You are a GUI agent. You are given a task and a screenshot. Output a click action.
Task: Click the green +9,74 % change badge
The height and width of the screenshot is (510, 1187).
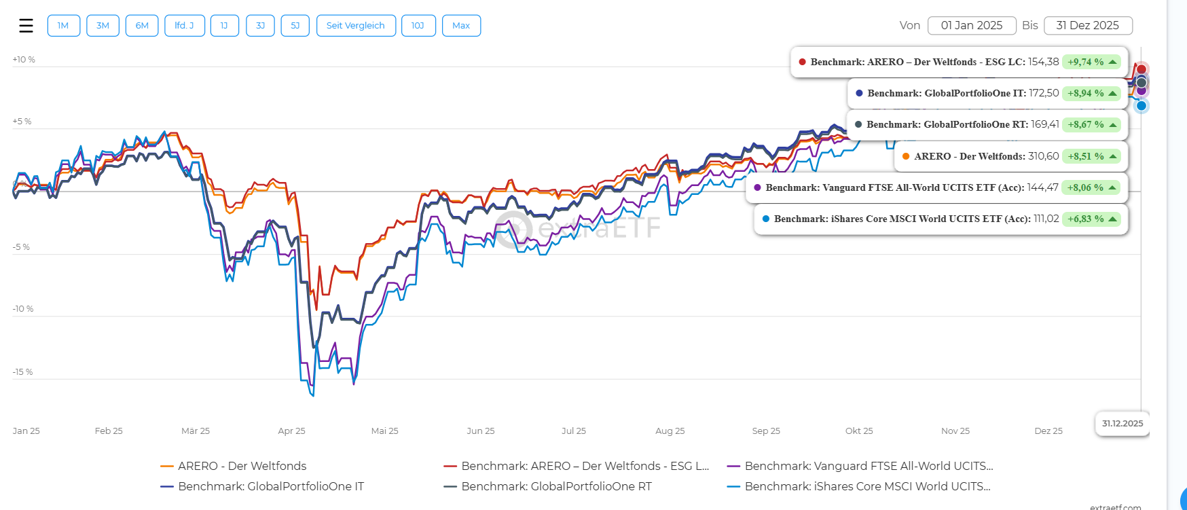coord(1091,62)
